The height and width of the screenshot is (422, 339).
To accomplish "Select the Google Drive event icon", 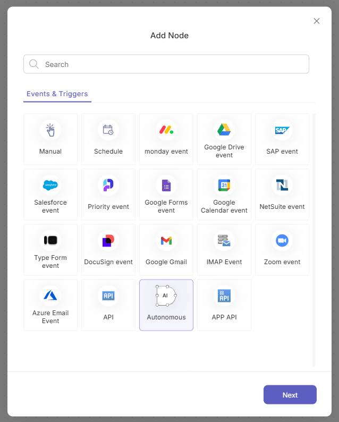I will click(x=224, y=130).
